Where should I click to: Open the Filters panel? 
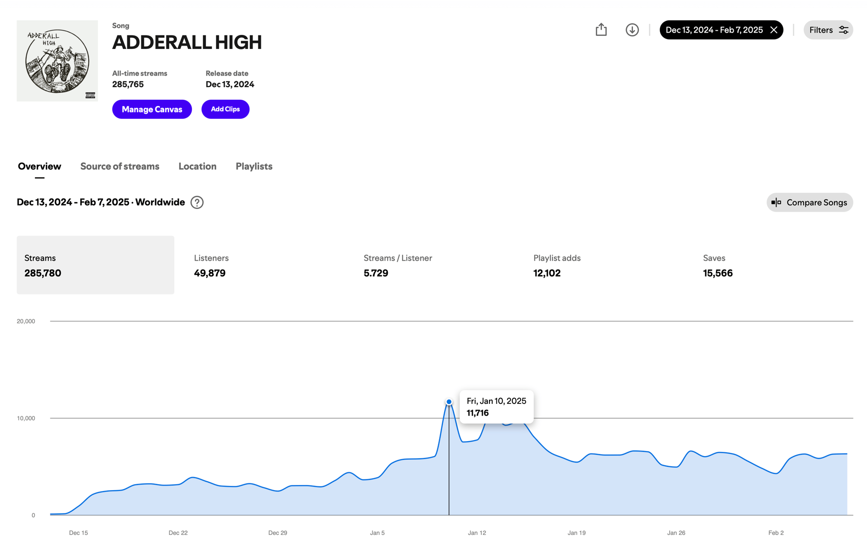coord(828,29)
